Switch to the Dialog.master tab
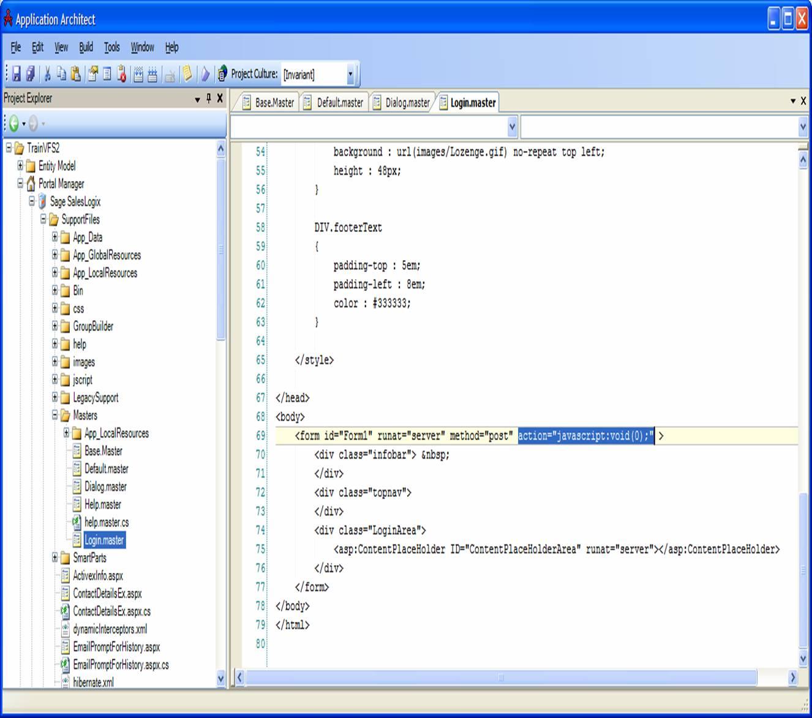 [402, 103]
